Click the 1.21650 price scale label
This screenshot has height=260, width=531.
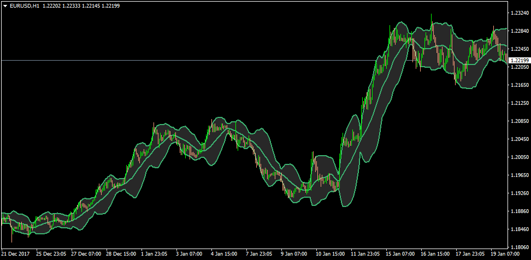[x=520, y=85]
